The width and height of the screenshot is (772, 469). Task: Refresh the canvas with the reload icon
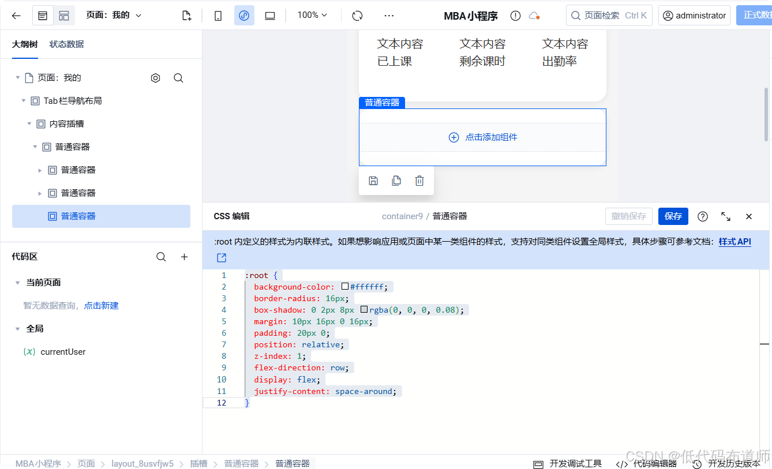click(357, 16)
